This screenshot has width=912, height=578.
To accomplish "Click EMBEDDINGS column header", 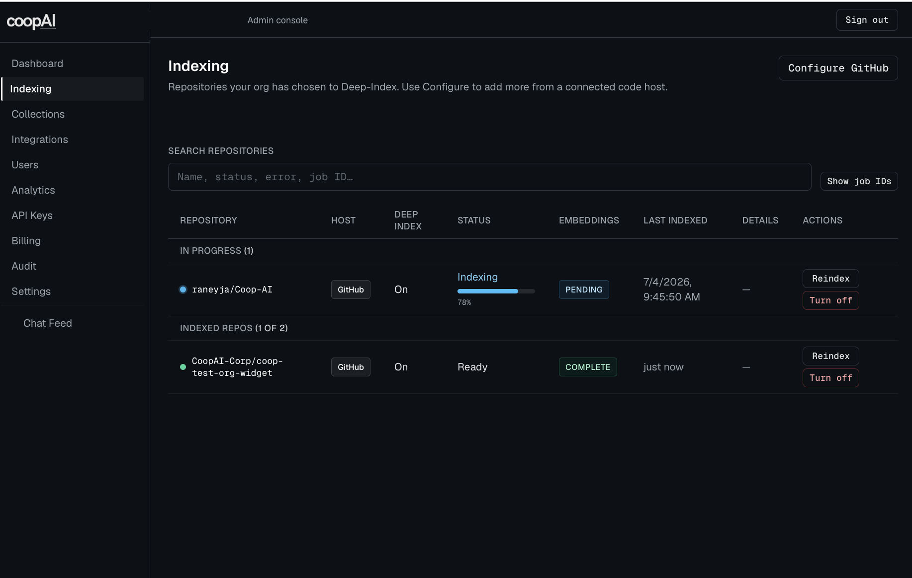I will click(589, 220).
